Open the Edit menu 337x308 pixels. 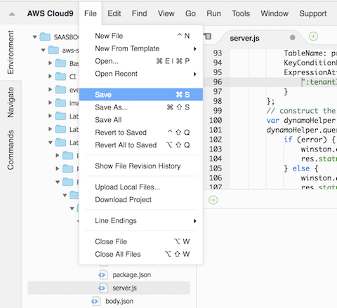[x=114, y=13]
